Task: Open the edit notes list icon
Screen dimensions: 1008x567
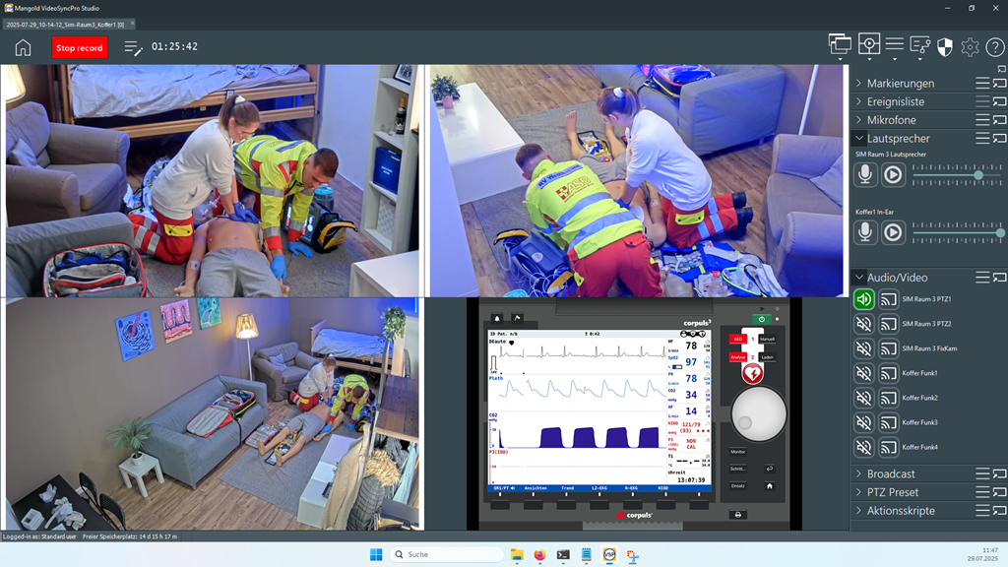Action: (x=133, y=47)
